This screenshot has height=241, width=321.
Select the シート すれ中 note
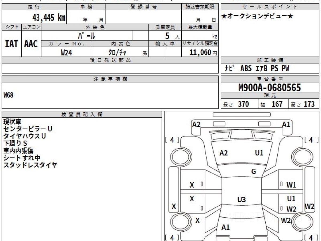point(22,158)
